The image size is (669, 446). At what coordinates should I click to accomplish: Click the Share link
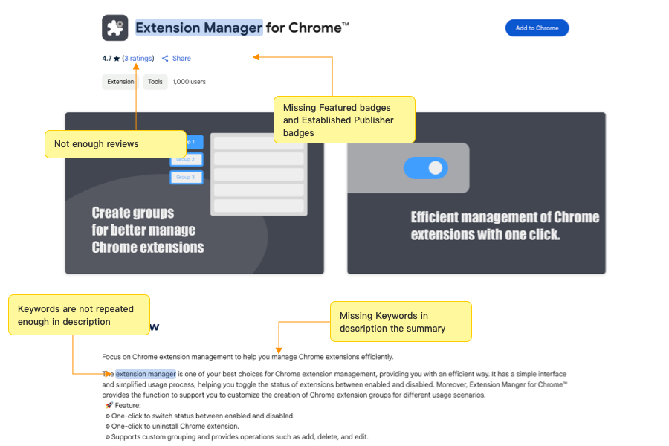point(181,59)
